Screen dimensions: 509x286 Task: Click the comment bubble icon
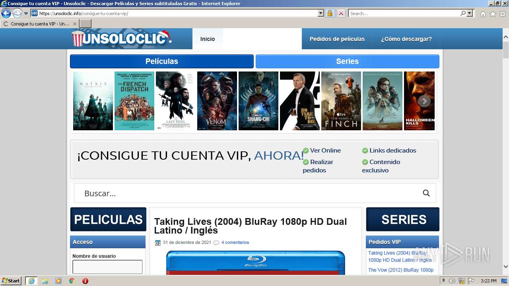click(x=216, y=243)
